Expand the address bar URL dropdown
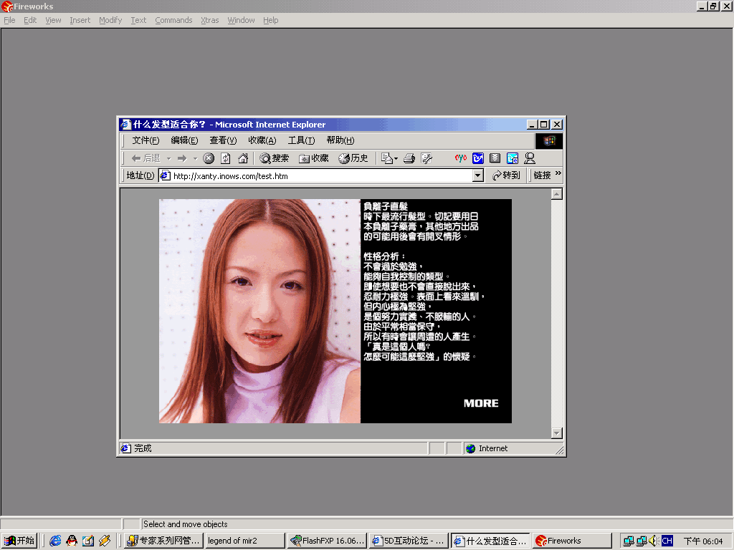Image resolution: width=734 pixels, height=550 pixels. (478, 175)
